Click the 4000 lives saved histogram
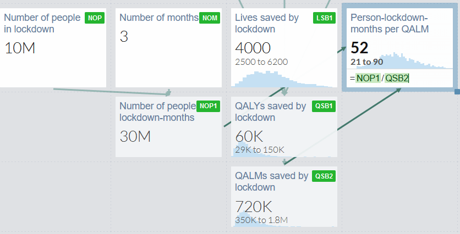Viewport: 460px width, 234px height. [x=284, y=79]
